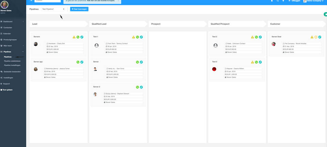The height and width of the screenshot is (147, 327).
Task: Click the orange status icon on Server Deal card
Action: click(x=316, y=37)
